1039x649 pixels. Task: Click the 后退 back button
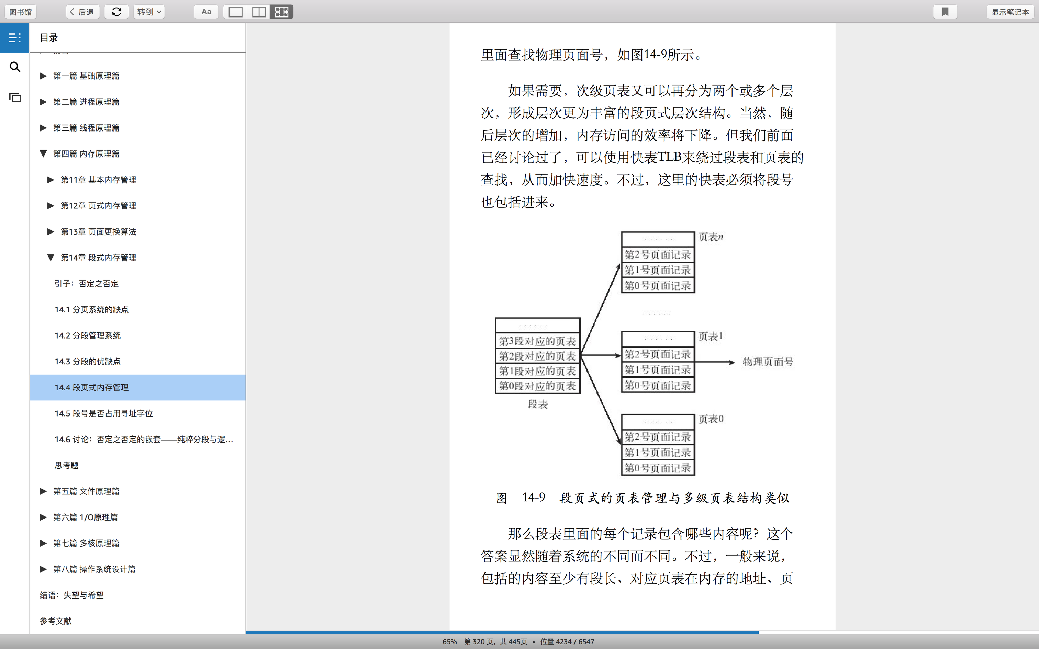coord(82,12)
